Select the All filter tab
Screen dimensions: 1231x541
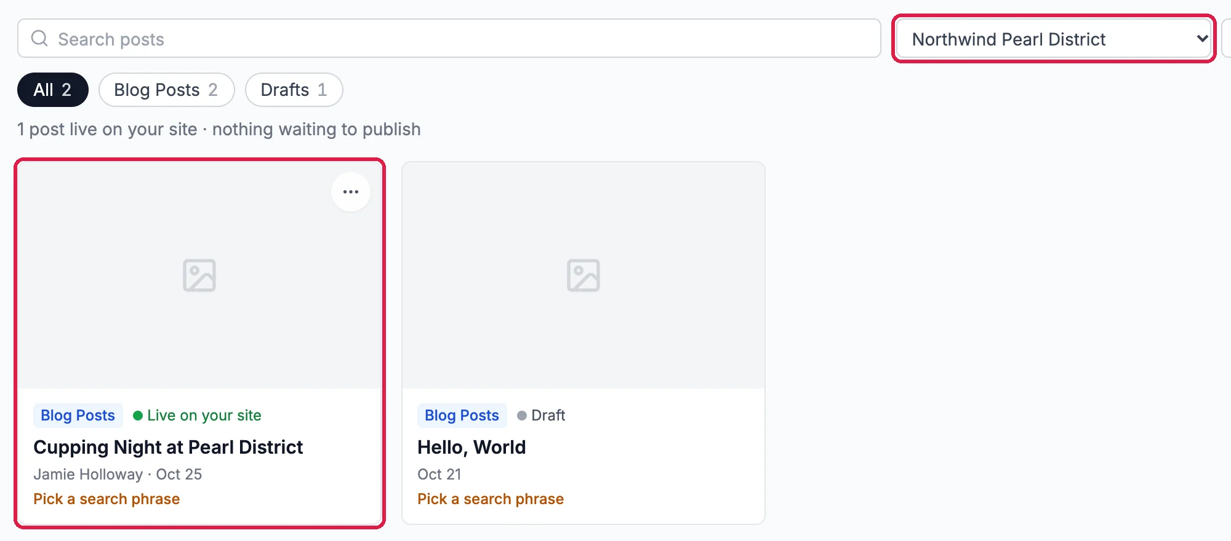pos(53,90)
